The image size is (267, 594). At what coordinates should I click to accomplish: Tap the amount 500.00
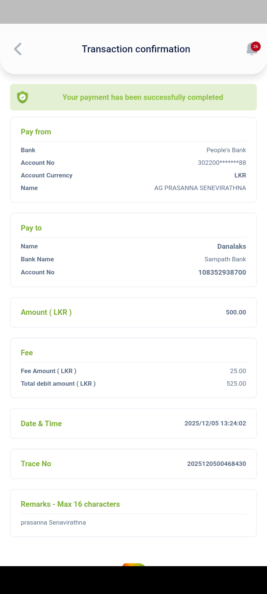[x=236, y=312]
